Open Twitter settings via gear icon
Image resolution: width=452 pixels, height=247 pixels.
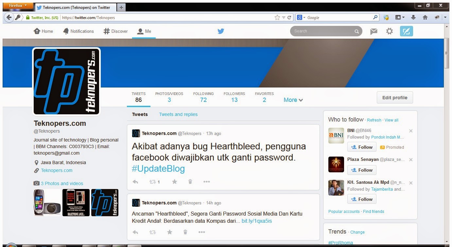pos(389,31)
